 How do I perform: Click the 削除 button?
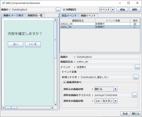pyautogui.click(x=135, y=10)
